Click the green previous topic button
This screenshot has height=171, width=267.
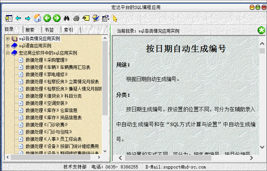[47, 18]
